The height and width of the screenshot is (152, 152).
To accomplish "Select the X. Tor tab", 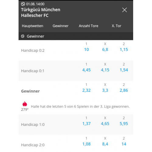I will coord(116,26).
